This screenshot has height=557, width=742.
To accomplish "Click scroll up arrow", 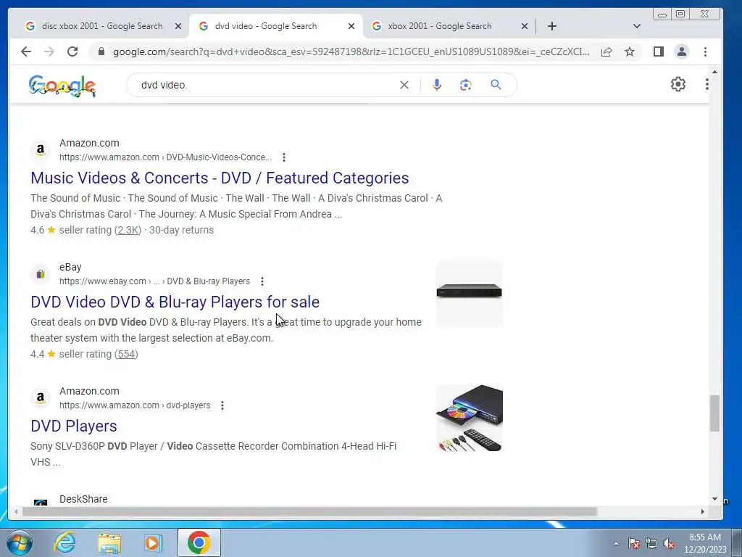I will point(714,72).
